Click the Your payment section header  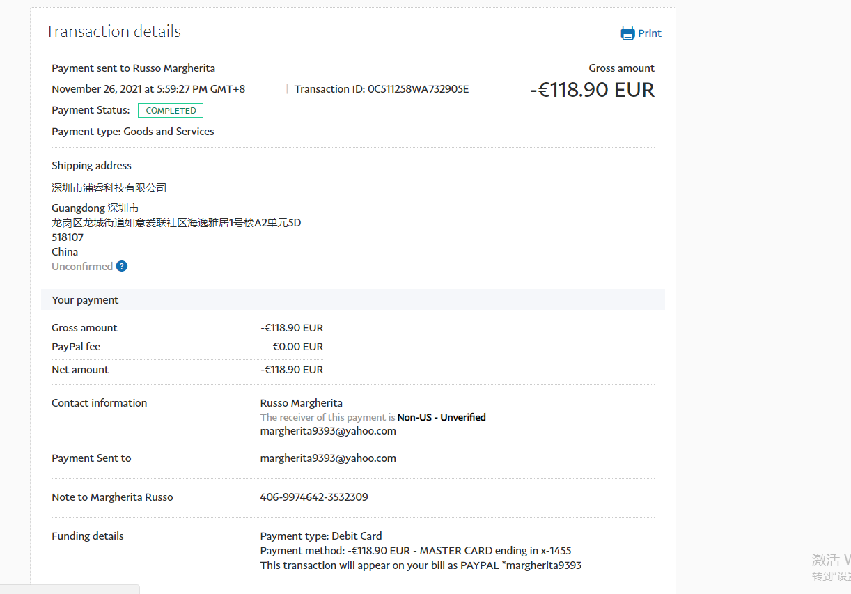[x=85, y=300]
